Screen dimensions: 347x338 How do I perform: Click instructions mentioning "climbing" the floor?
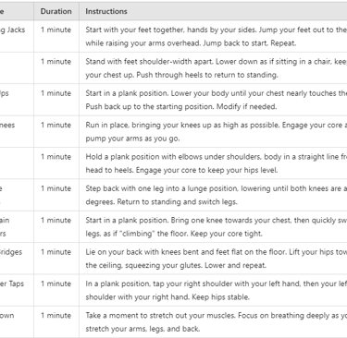pos(213,226)
